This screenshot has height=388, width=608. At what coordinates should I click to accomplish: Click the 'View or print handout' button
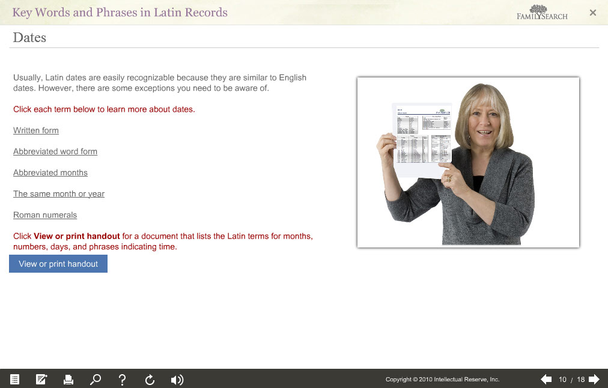pos(58,264)
